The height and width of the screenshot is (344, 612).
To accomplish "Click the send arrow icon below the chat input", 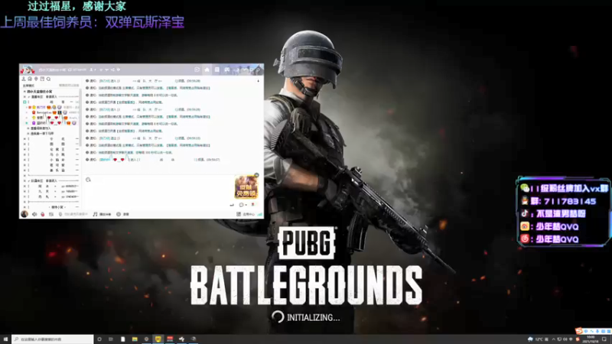I will coord(232,205).
